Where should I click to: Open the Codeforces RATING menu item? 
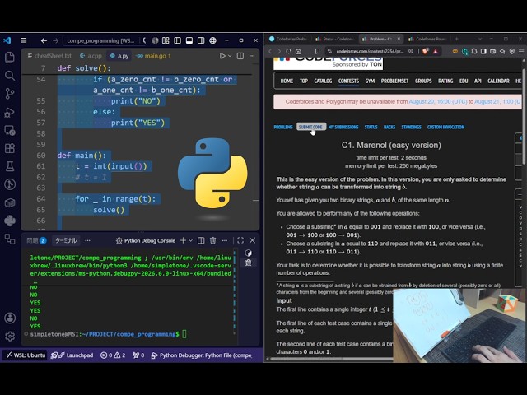[445, 81]
